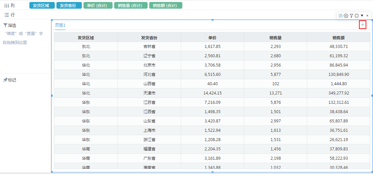Click the 浙江省 cell

point(149,140)
